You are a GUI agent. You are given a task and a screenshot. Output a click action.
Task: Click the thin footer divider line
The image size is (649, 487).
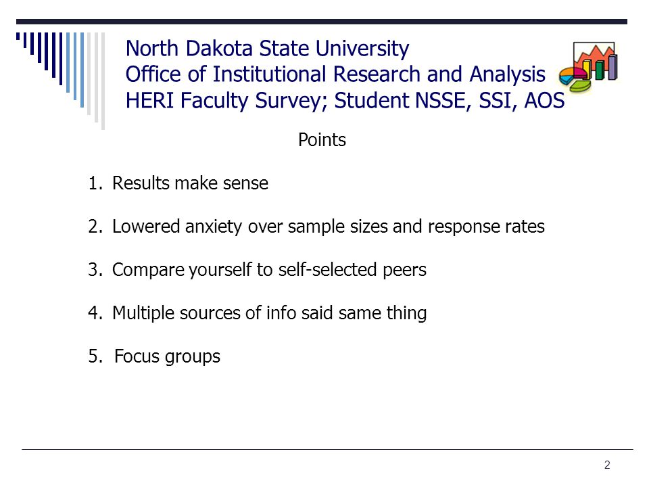327,449
